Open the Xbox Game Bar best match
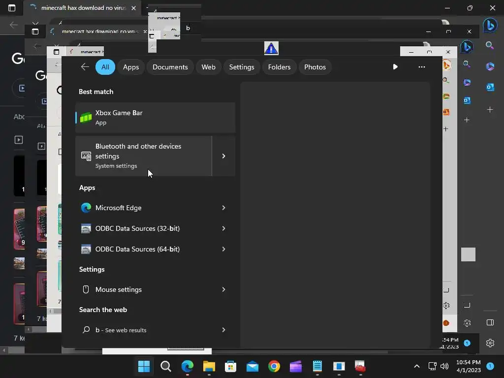The width and height of the screenshot is (504, 378). pos(155,117)
